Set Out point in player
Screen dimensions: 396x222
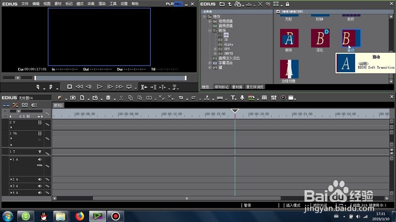(51, 87)
